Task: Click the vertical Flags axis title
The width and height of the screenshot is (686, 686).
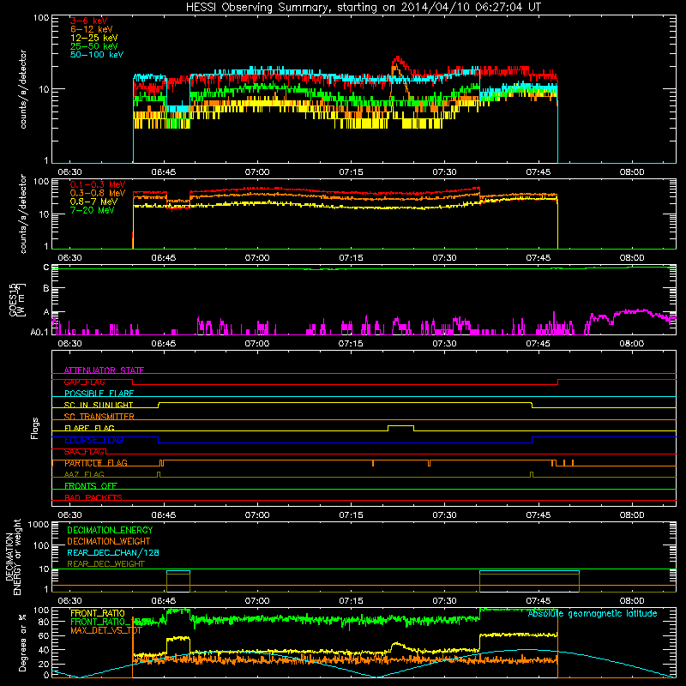Action: [x=34, y=428]
